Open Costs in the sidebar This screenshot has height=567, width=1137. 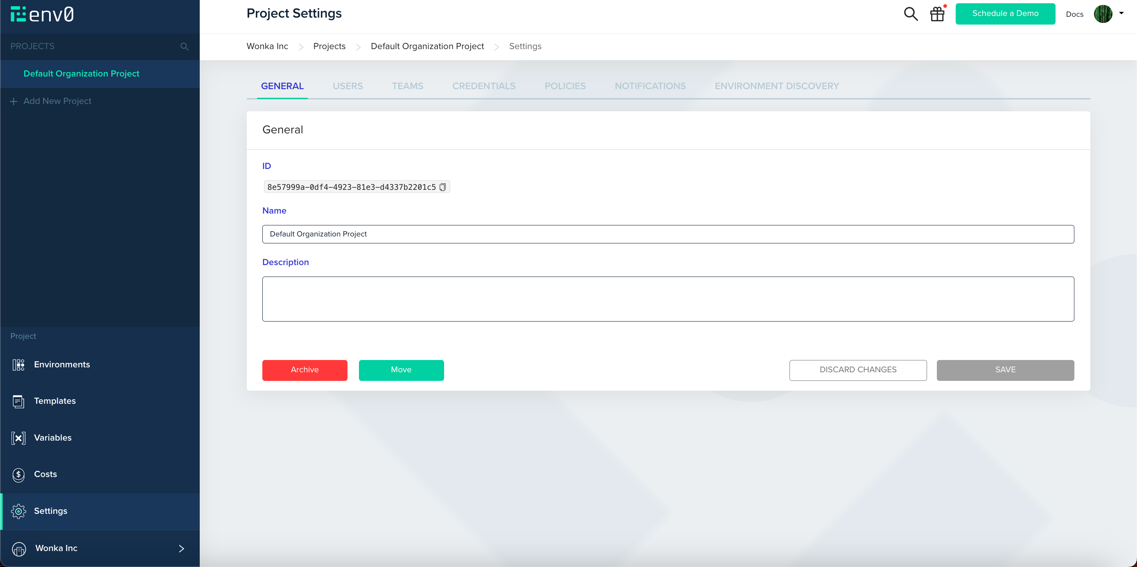pos(45,474)
